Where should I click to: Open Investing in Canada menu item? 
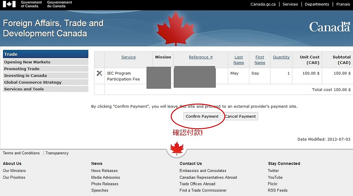coord(45,75)
